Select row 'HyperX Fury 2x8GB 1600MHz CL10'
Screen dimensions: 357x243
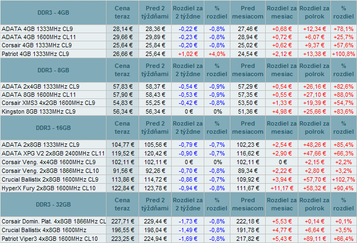click(178, 188)
